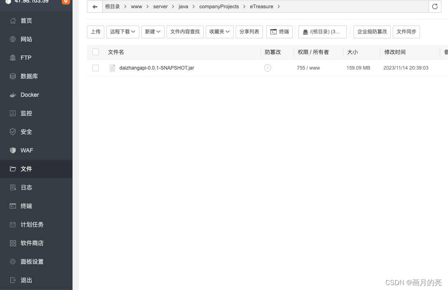Screen dimensions: 448x290
Task: Switch to the 日志 logs section
Action: [26, 187]
